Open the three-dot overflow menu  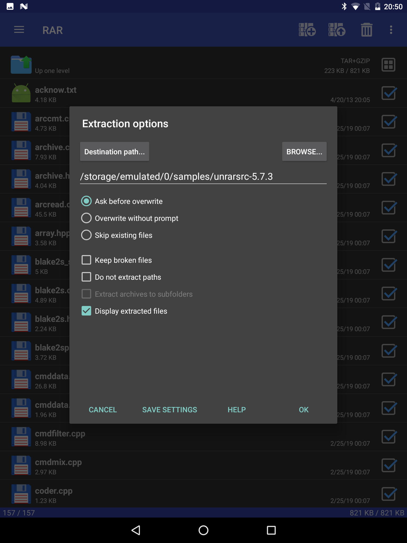tap(391, 30)
